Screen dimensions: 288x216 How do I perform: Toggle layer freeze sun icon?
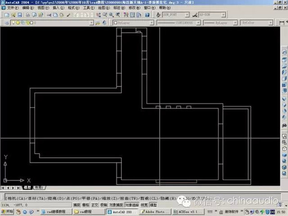click(x=18, y=23)
